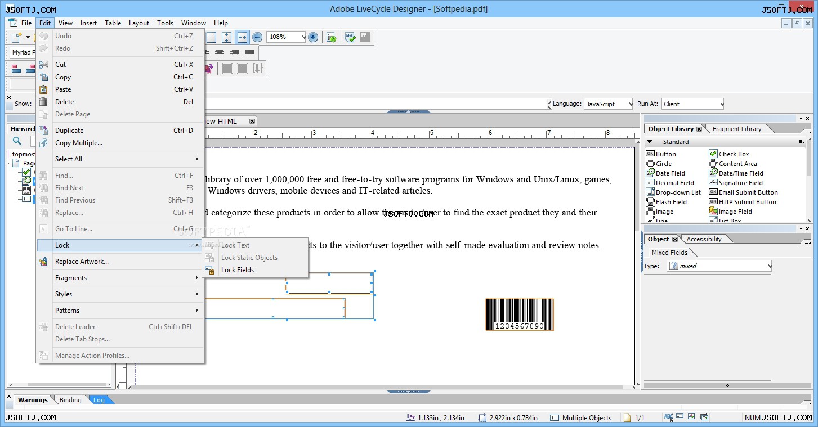Click the Fit Page height toolbar icon
The height and width of the screenshot is (427, 818).
226,37
